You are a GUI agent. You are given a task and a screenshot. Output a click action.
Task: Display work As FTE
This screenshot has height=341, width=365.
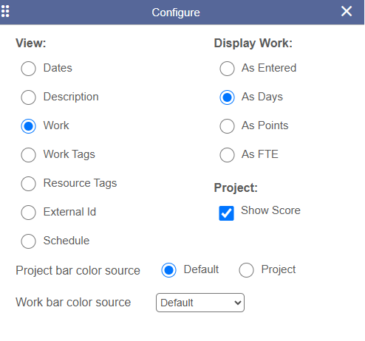click(227, 155)
